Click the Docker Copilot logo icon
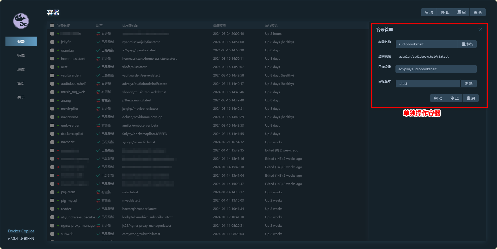The width and height of the screenshot is (497, 249). tap(21, 21)
